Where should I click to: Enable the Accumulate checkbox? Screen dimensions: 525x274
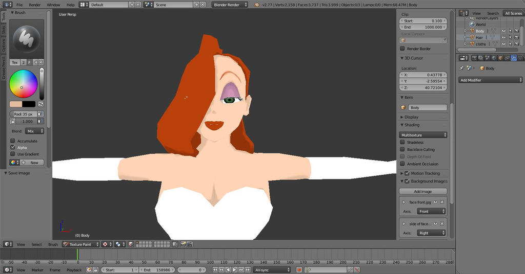pos(13,141)
